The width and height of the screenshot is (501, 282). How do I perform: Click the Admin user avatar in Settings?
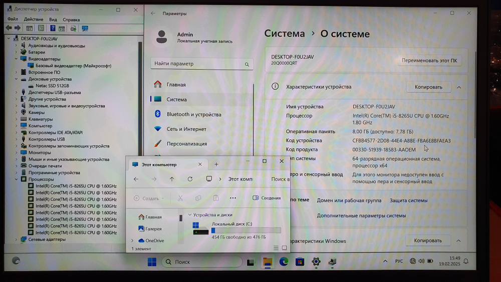coord(162,37)
